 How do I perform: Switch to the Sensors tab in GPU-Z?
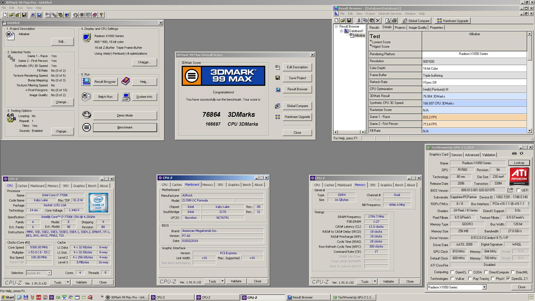[456, 155]
